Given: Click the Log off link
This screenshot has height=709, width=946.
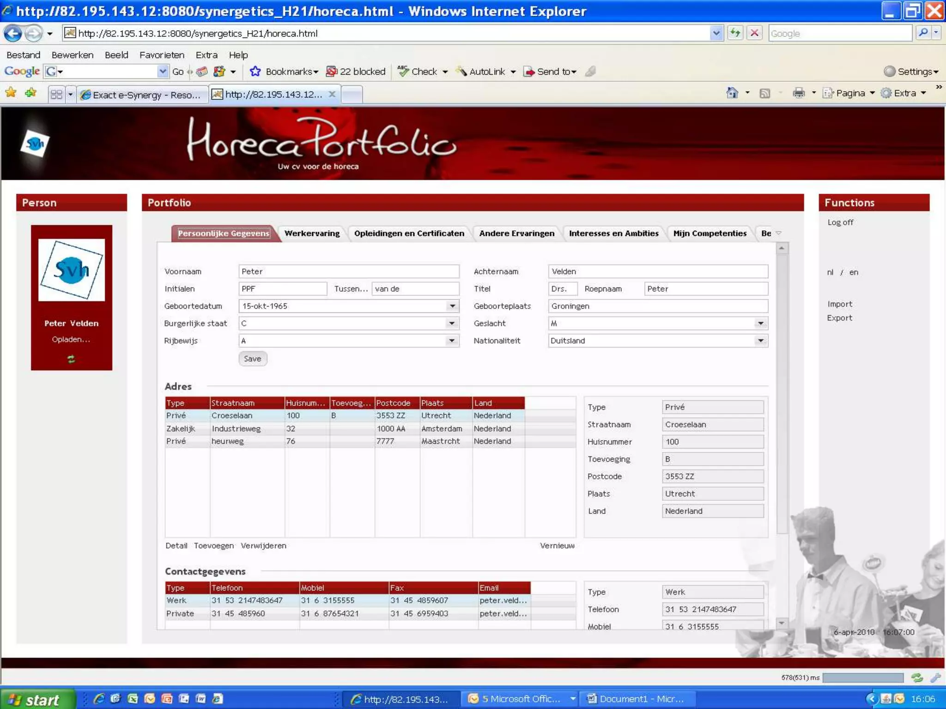Looking at the screenshot, I should click(x=840, y=222).
